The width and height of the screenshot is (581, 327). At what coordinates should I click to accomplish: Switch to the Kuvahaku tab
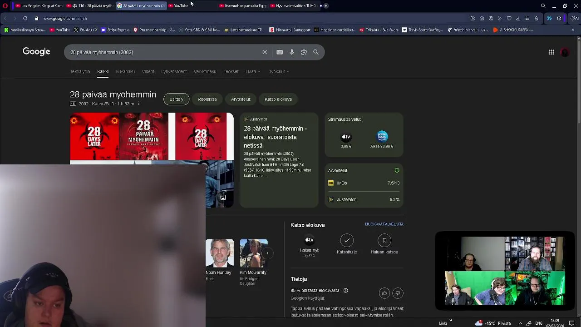click(125, 71)
